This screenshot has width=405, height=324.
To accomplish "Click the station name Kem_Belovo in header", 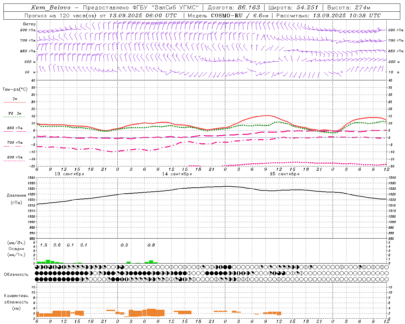I will (x=51, y=8).
